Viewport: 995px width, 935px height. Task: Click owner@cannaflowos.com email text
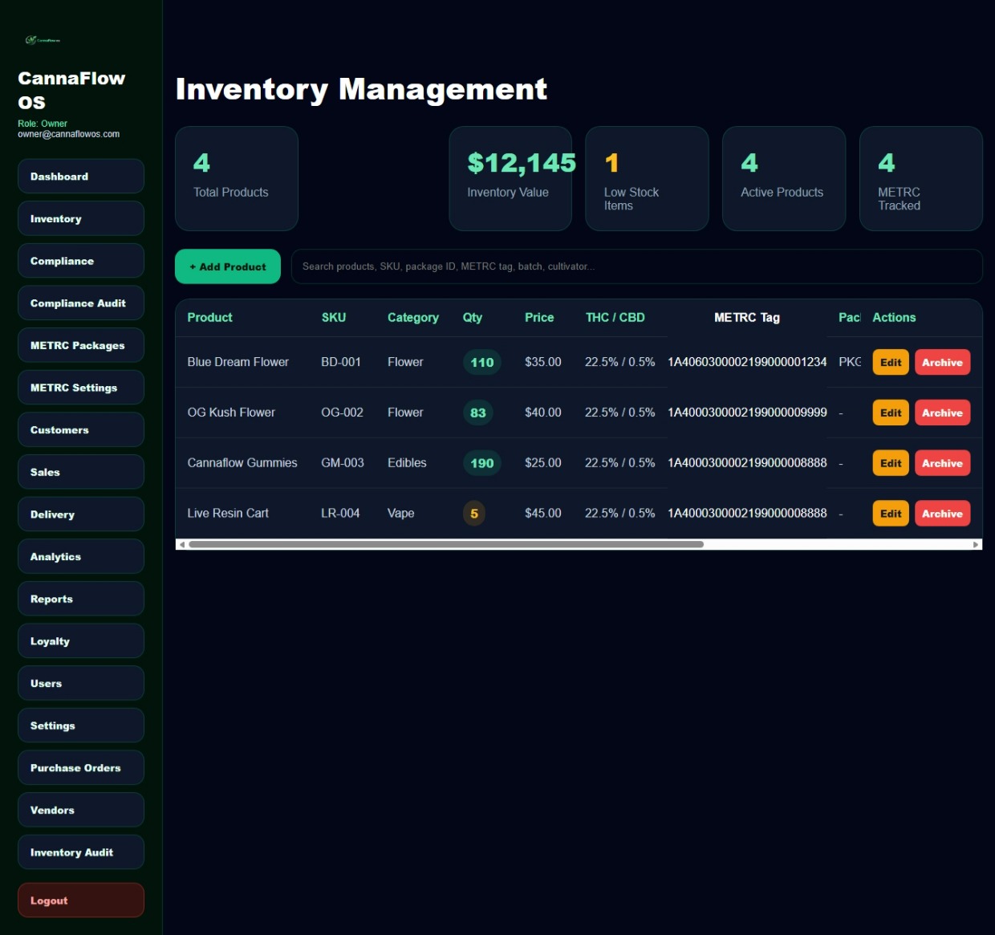tap(69, 134)
